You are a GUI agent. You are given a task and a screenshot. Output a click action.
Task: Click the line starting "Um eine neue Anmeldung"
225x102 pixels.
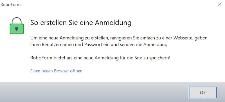tap(119, 38)
